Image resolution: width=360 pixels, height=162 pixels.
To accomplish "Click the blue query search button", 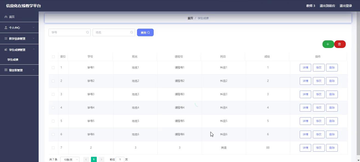I will tap(145, 32).
